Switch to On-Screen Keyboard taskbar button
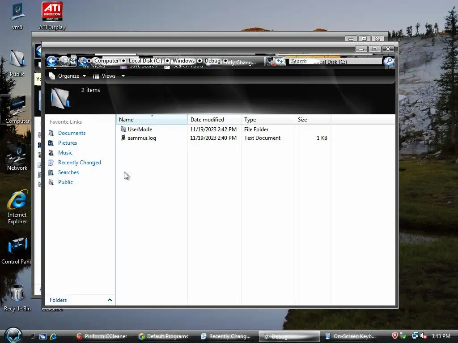458x343 pixels. [x=351, y=336]
